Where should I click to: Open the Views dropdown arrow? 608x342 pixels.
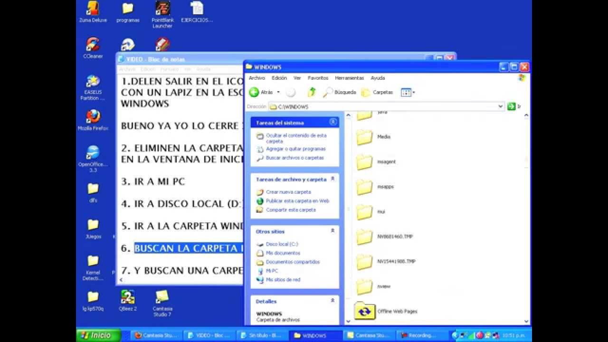(x=414, y=92)
